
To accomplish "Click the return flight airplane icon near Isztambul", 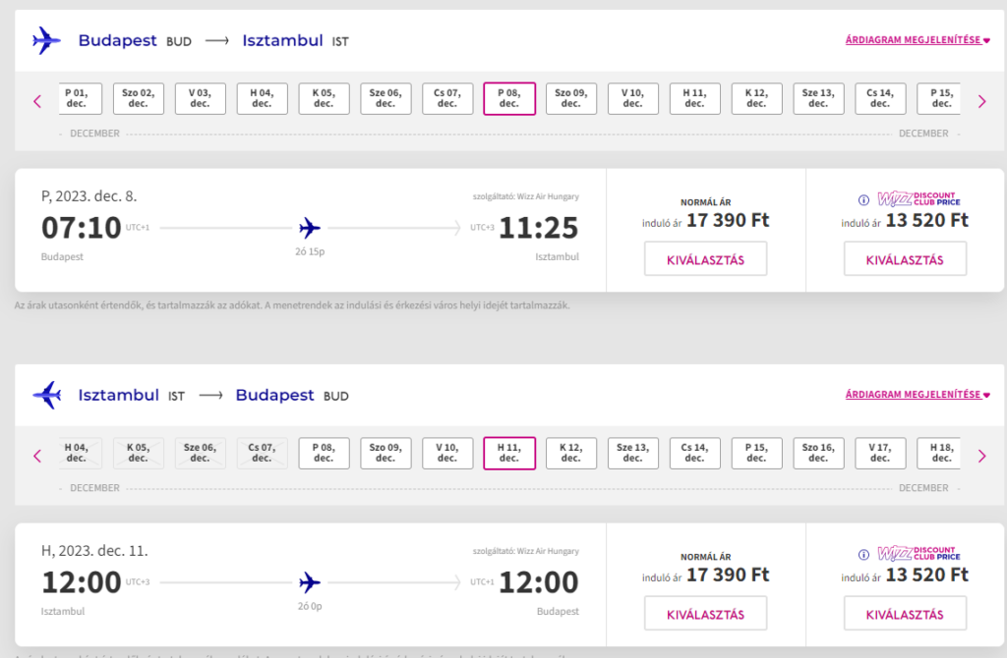I will [46, 395].
